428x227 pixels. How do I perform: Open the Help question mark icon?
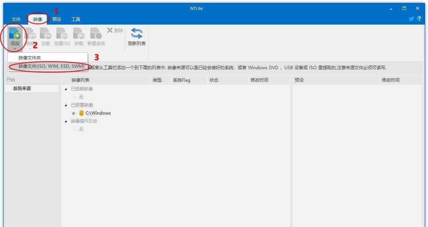(420, 19)
